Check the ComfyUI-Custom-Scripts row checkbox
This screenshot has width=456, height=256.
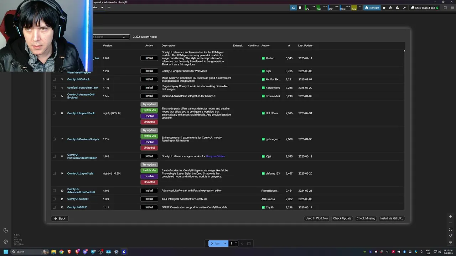pyautogui.click(x=54, y=139)
